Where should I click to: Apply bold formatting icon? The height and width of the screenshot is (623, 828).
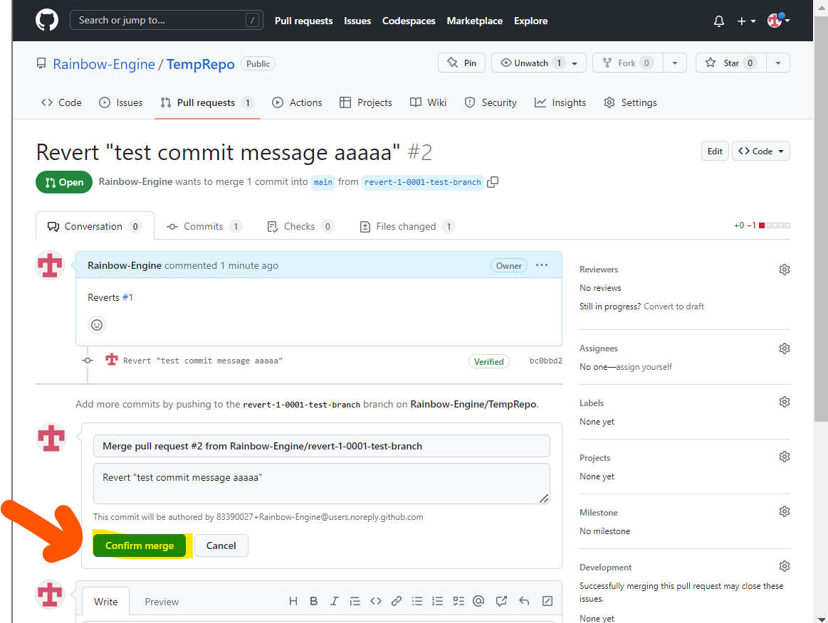click(314, 601)
